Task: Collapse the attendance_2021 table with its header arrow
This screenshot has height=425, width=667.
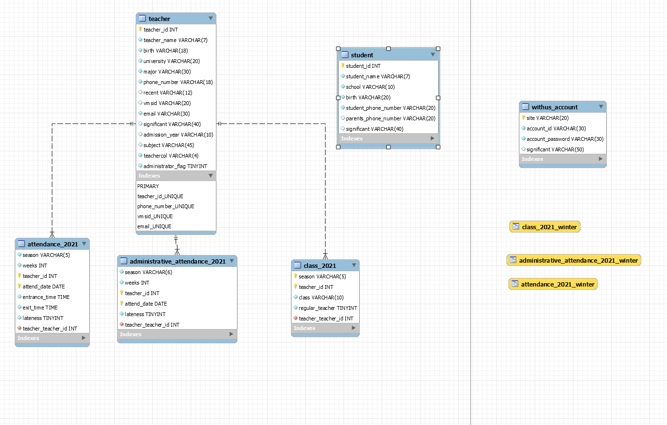Action: 84,244
